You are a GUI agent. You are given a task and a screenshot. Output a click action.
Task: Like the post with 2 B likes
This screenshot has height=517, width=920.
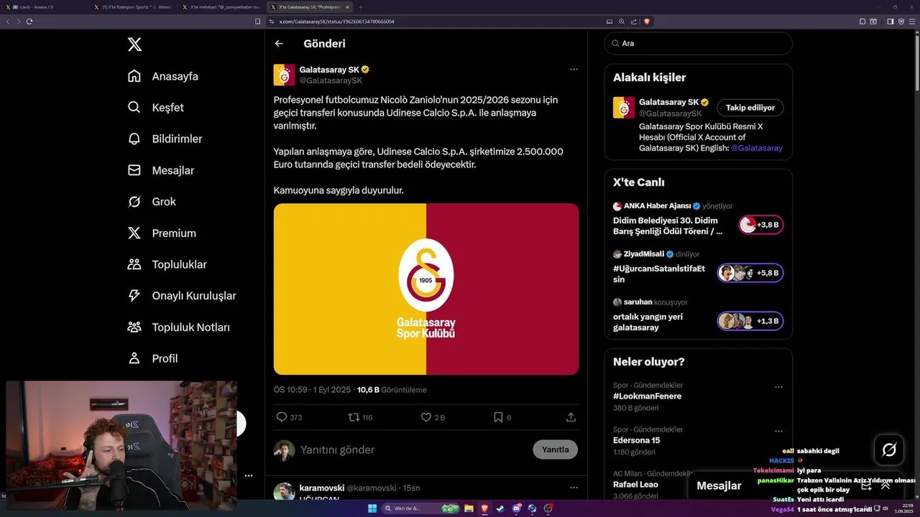(425, 417)
